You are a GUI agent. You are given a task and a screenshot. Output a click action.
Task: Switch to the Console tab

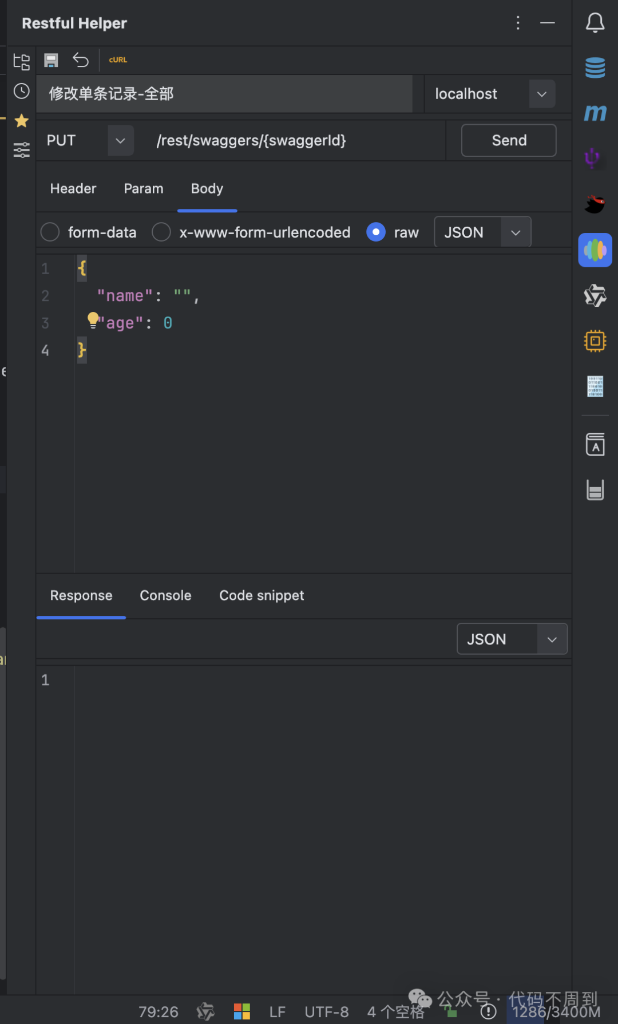165,595
